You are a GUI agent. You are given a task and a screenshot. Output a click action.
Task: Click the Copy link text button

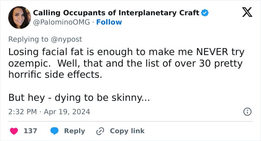coord(127,131)
